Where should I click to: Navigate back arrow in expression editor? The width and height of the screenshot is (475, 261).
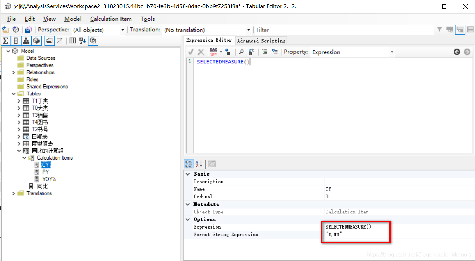[x=457, y=52]
